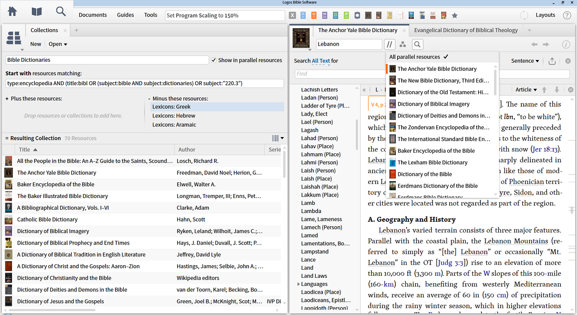Open the Layouts menu

point(546,15)
